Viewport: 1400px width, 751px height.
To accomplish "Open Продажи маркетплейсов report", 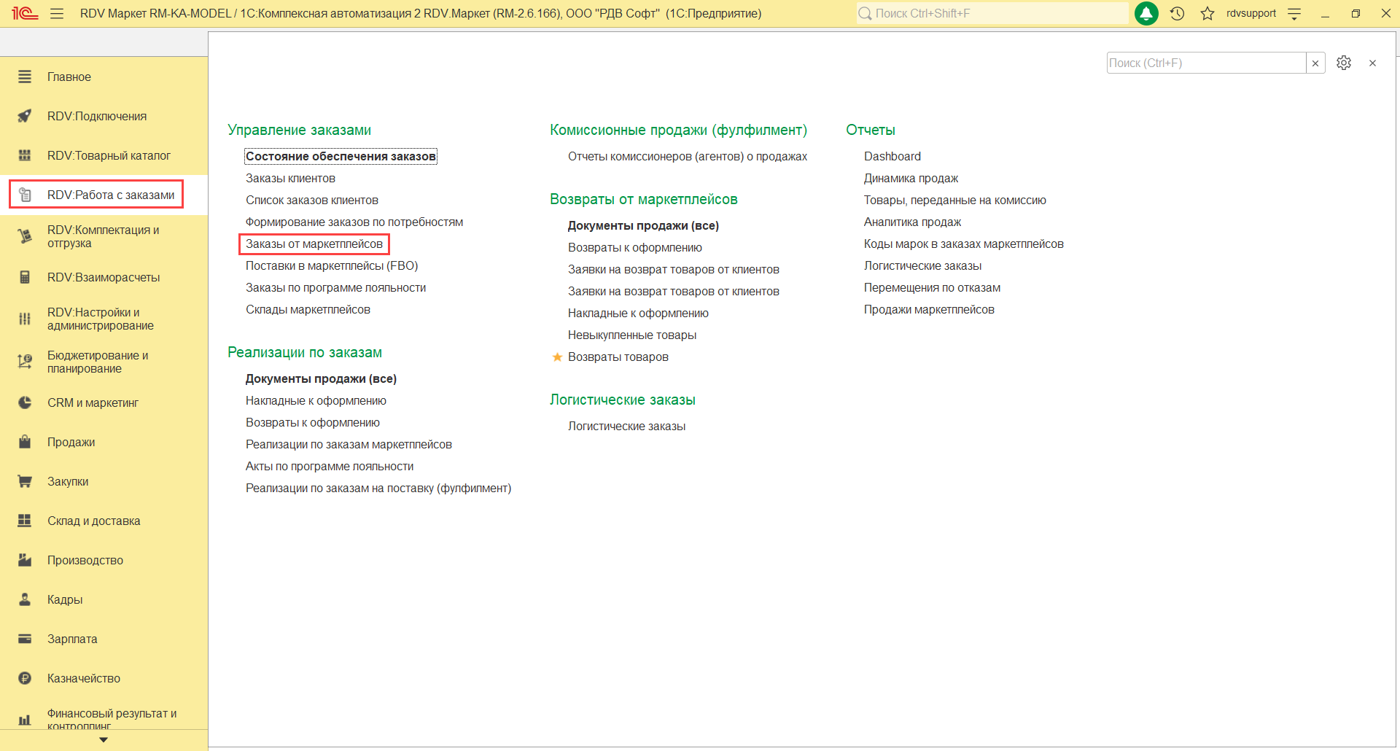I will pos(929,309).
